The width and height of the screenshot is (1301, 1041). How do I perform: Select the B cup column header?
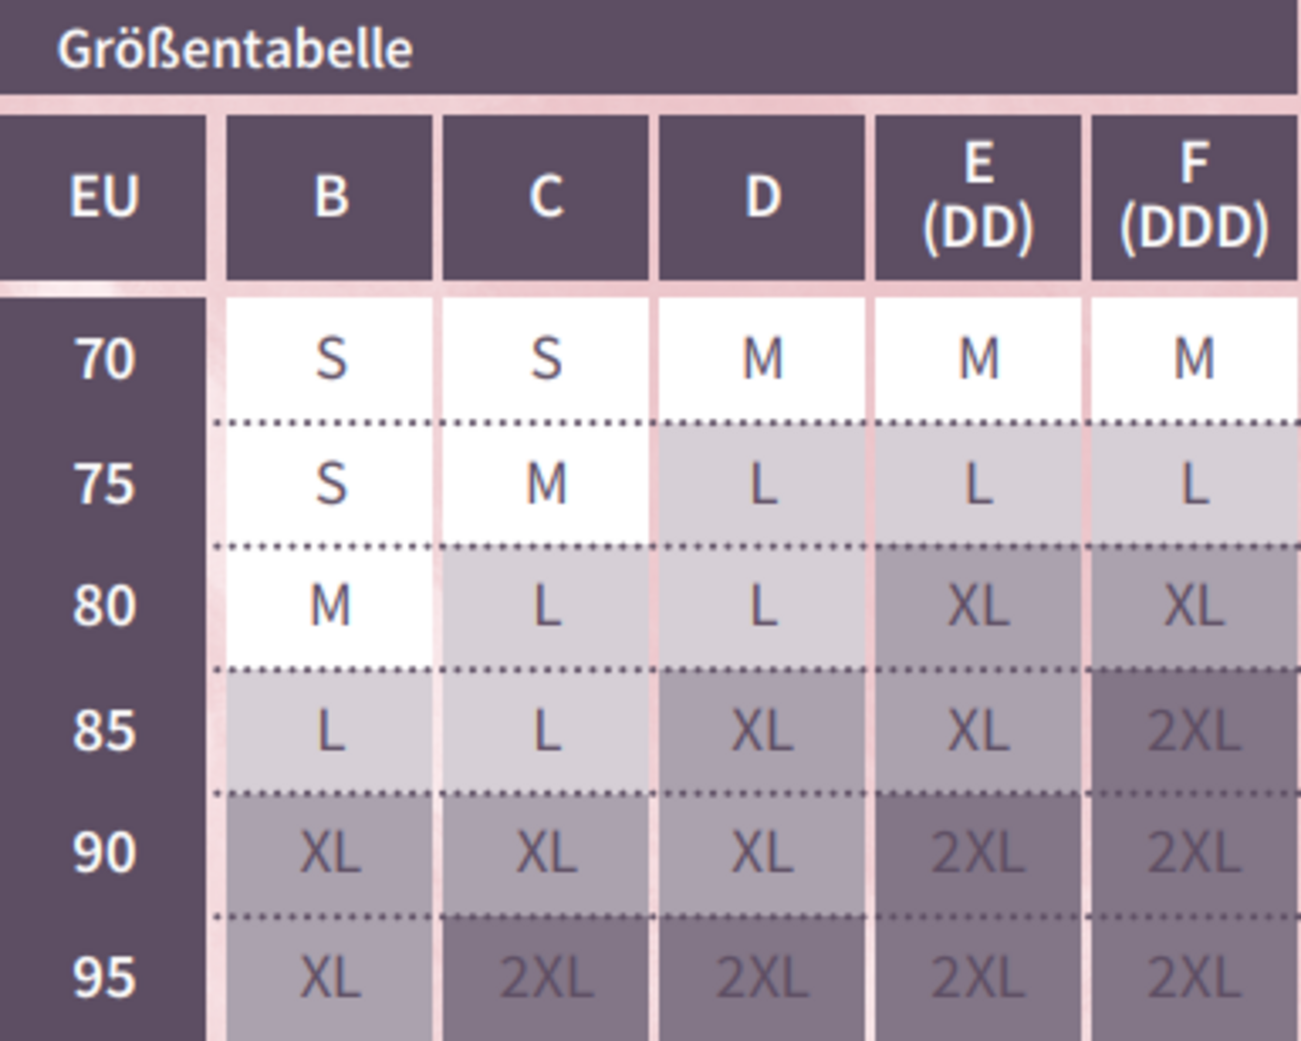pyautogui.click(x=331, y=196)
